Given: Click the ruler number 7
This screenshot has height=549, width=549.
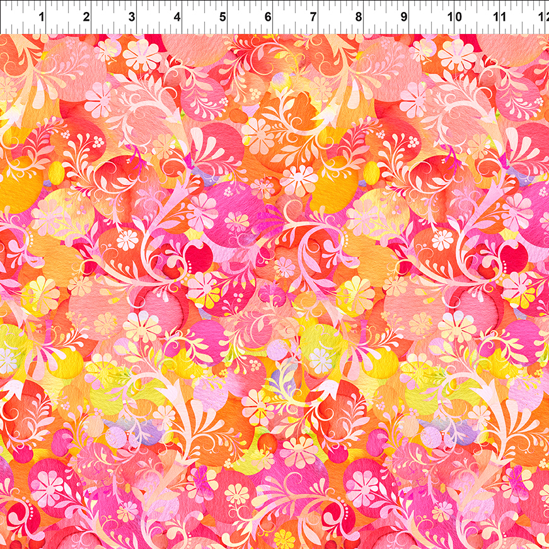Looking at the screenshot, I should tap(313, 16).
